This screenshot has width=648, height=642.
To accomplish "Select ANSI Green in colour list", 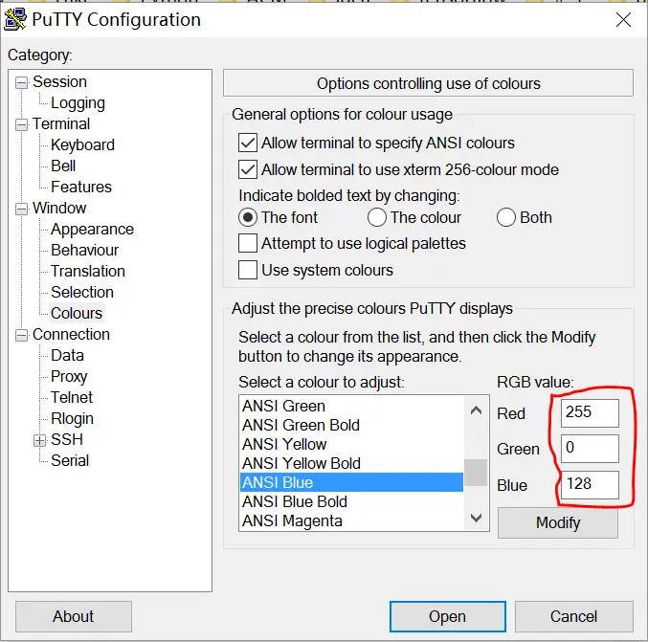I will tap(351, 406).
